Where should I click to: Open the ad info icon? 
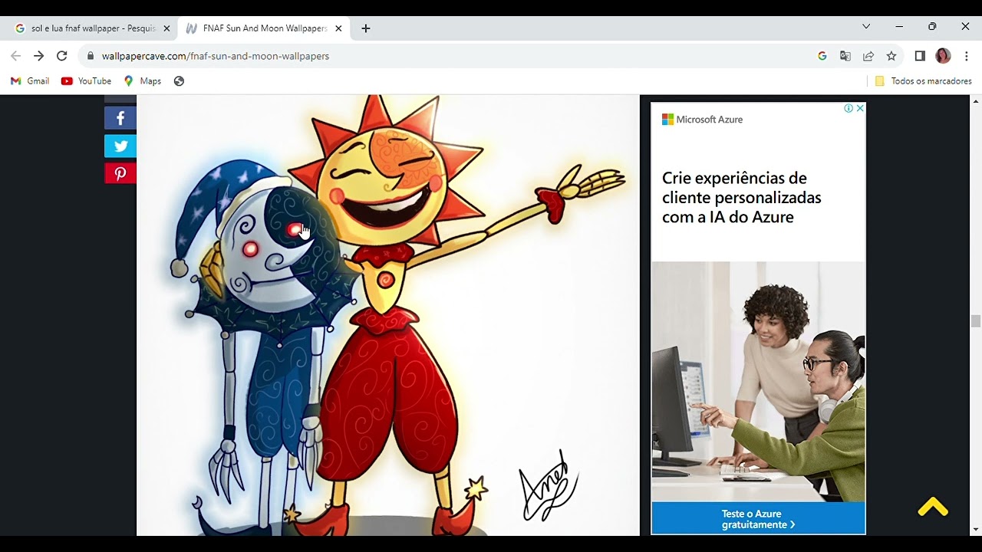coord(849,108)
